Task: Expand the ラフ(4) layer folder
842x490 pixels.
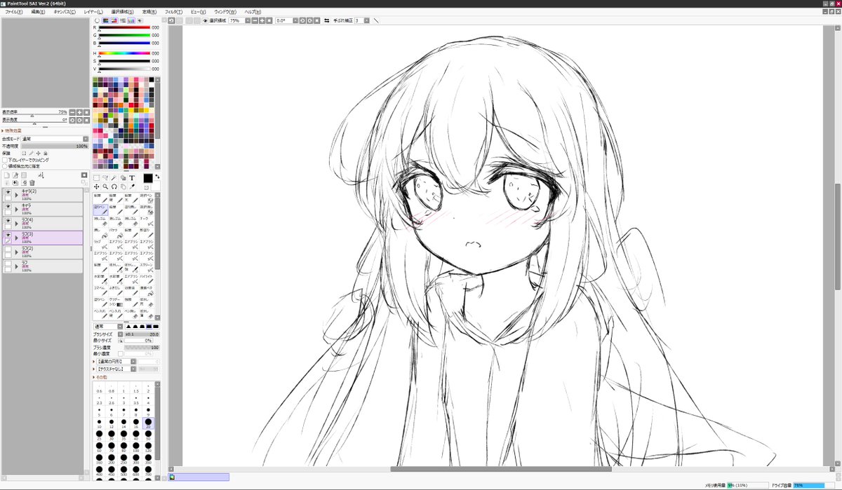Action: pos(16,224)
